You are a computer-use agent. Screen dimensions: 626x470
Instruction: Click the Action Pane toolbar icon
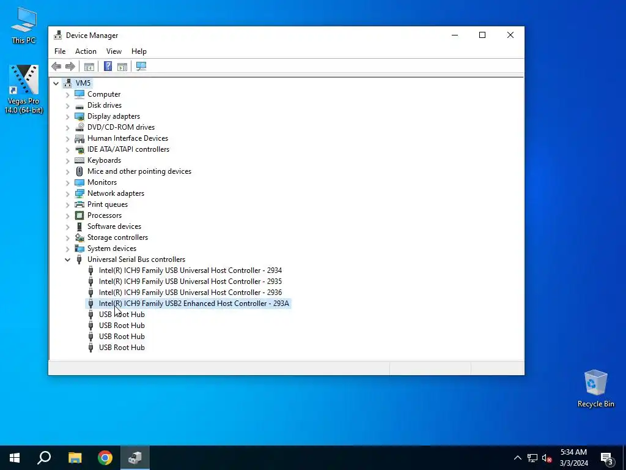(x=122, y=66)
